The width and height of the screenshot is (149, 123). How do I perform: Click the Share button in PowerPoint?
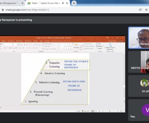[121, 41]
